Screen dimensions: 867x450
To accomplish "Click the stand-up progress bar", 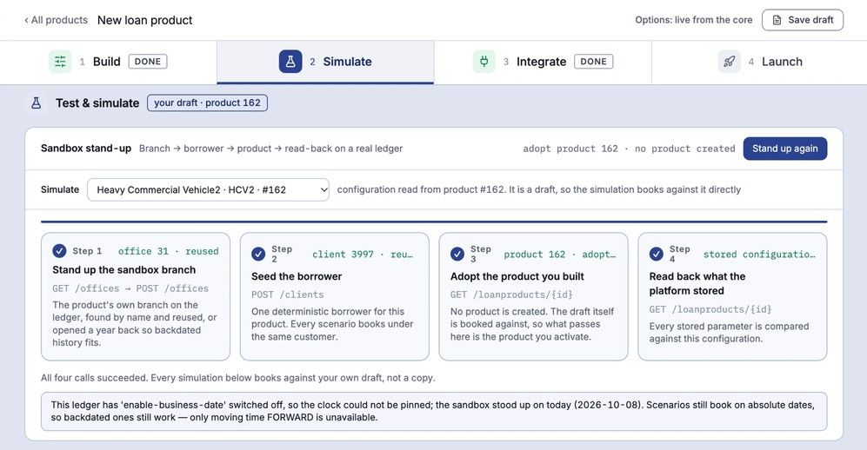I will tap(433, 222).
